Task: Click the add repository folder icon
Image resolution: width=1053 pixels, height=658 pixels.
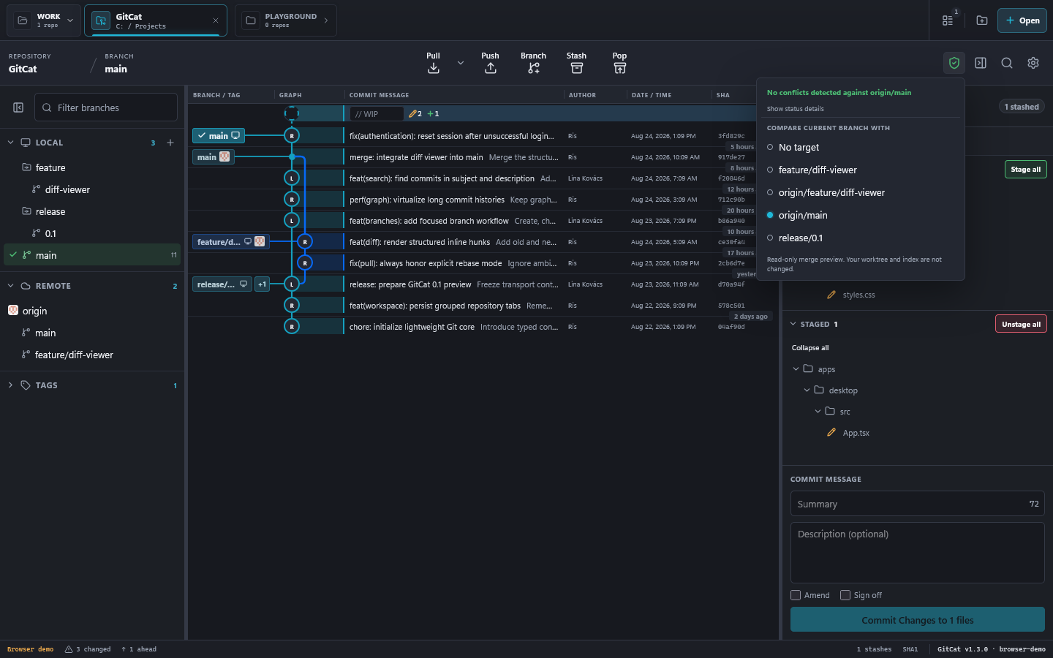Action: click(982, 20)
